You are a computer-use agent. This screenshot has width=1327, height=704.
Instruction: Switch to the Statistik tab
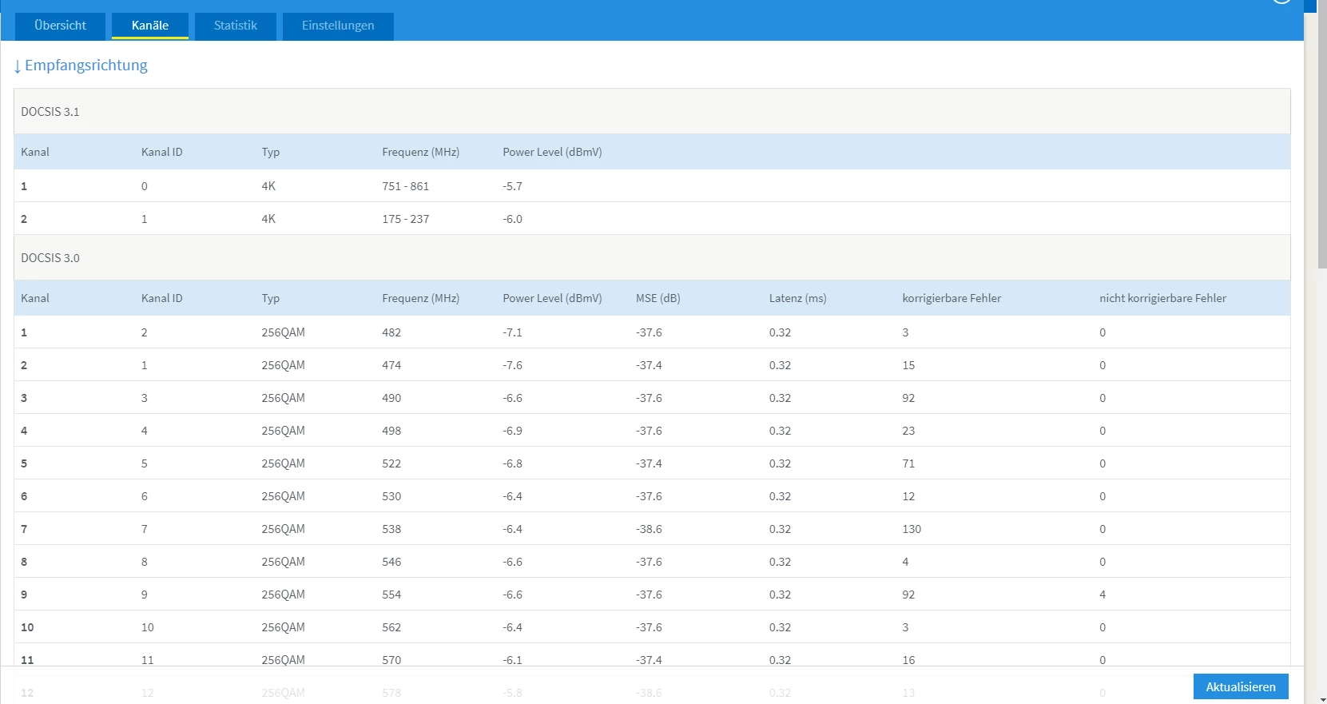pos(236,26)
